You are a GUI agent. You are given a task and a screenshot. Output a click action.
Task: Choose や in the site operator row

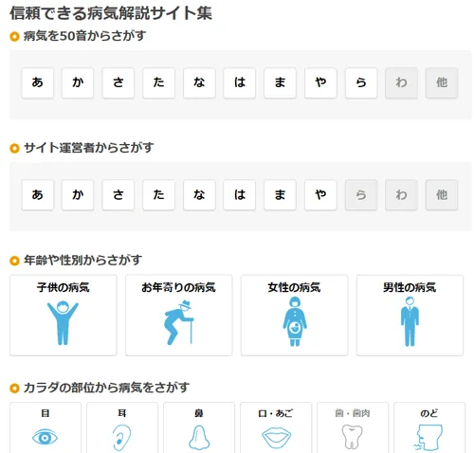coord(320,195)
